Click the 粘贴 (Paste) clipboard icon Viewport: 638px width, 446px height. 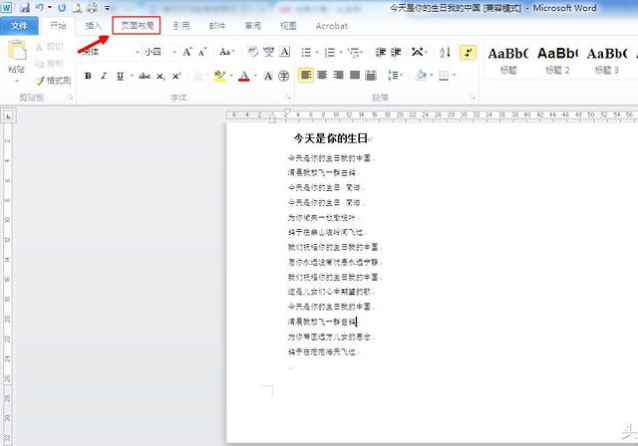pyautogui.click(x=17, y=51)
